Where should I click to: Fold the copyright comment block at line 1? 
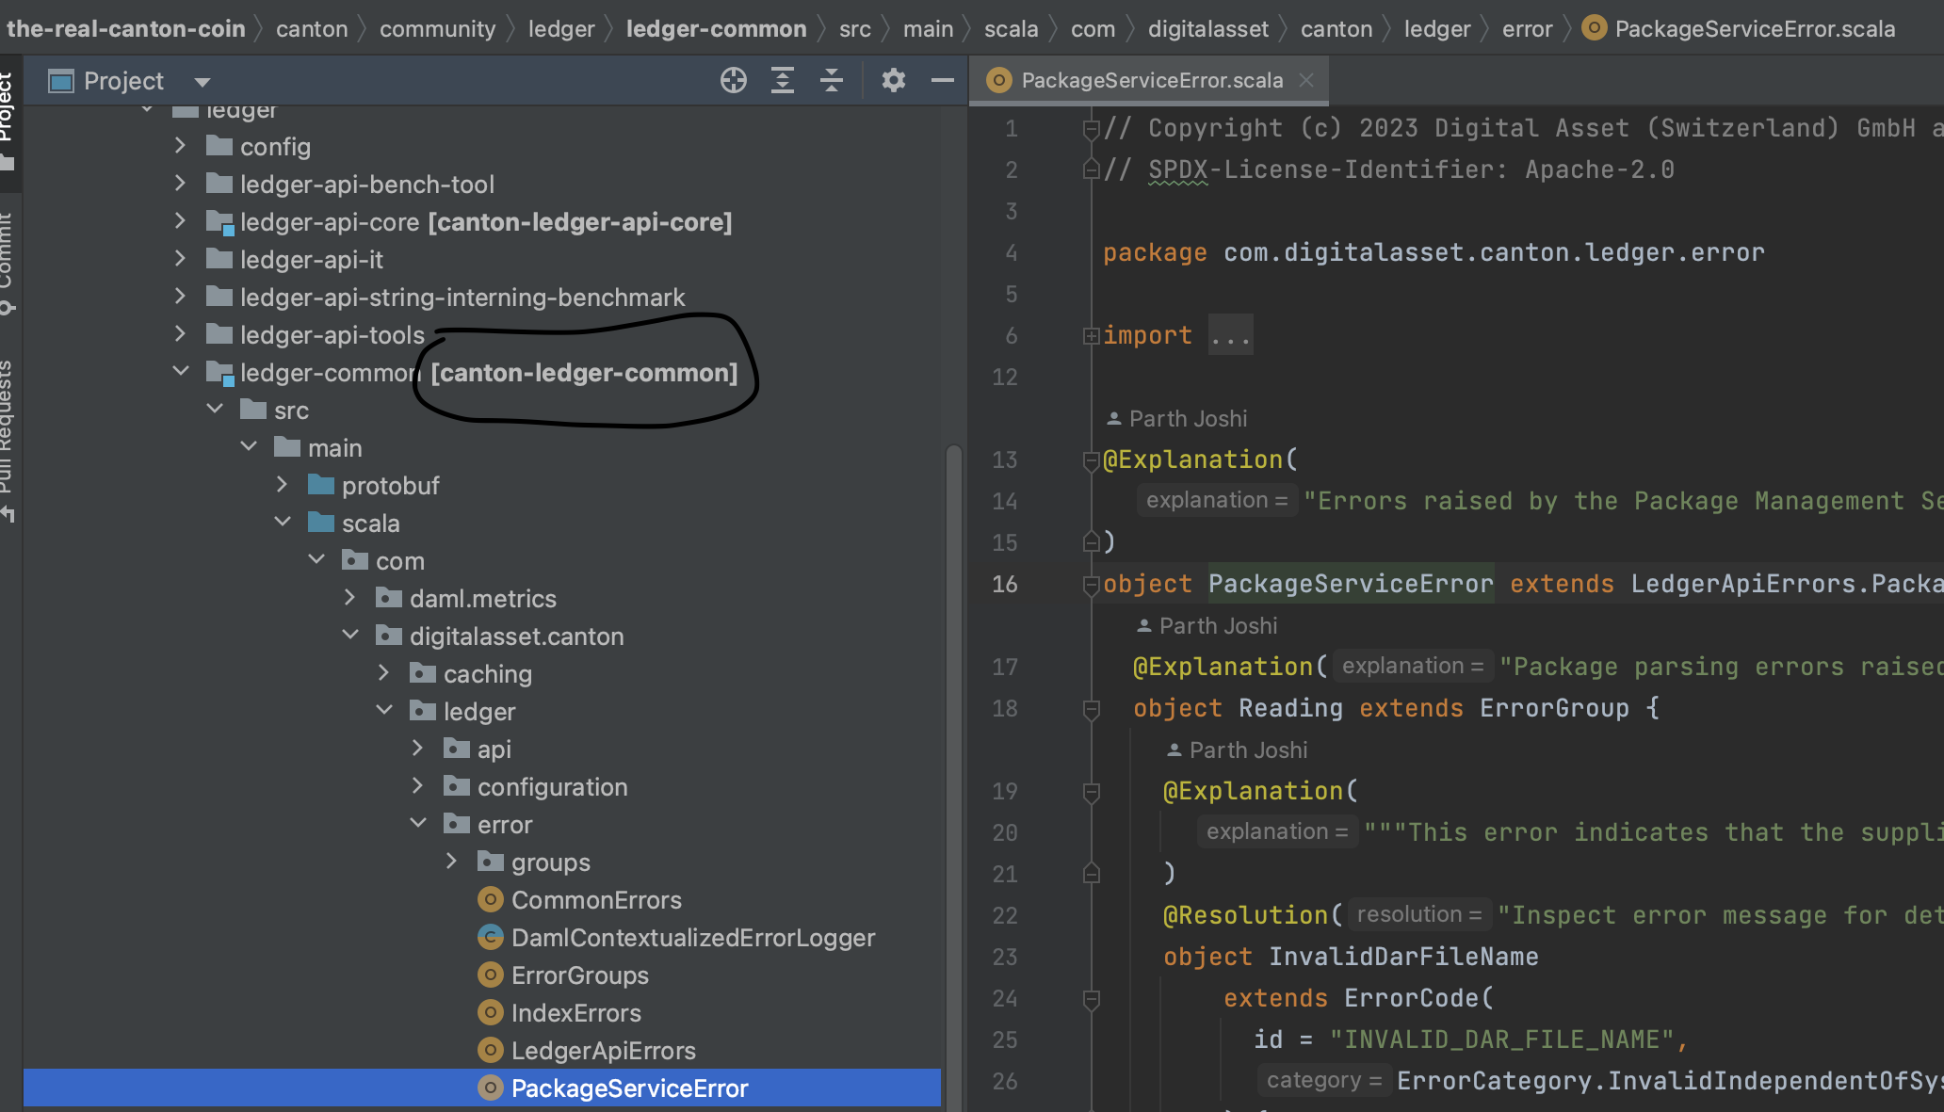click(1092, 128)
